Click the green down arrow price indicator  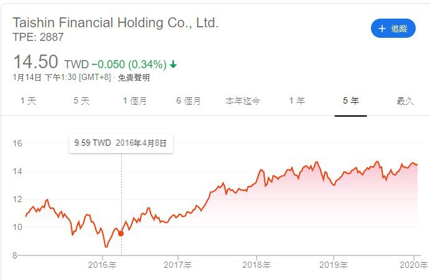pos(173,64)
